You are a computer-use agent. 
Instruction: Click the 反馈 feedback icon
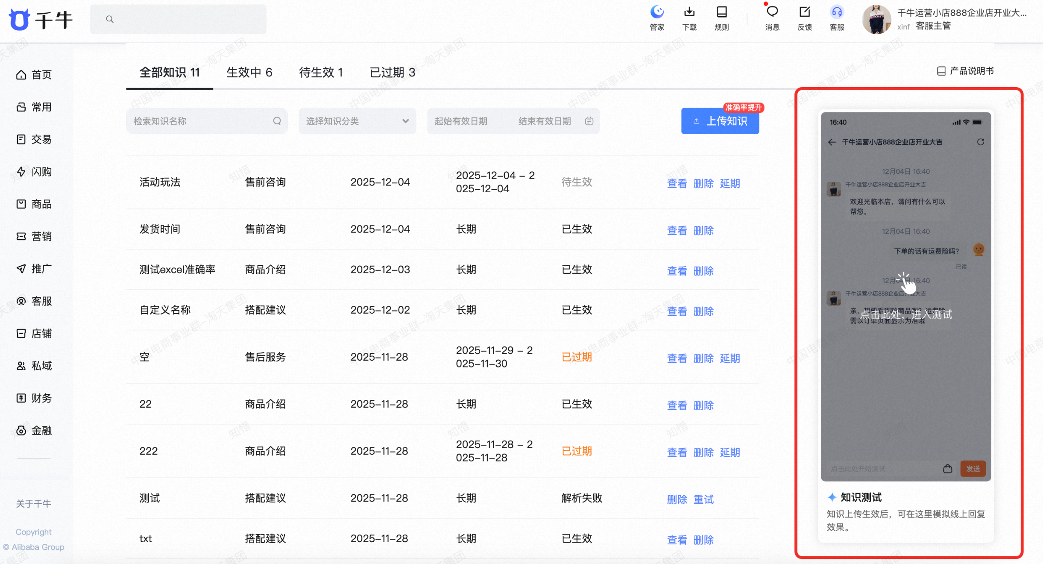pyautogui.click(x=805, y=18)
